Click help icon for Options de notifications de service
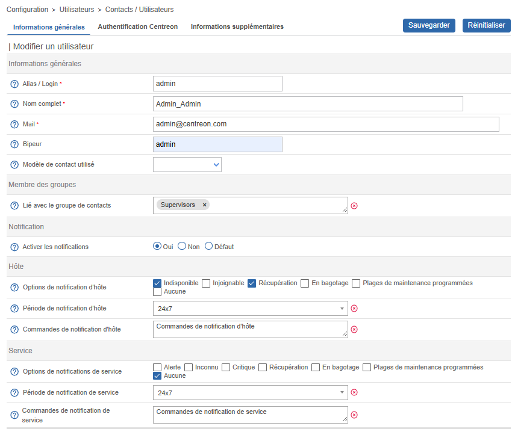The width and height of the screenshot is (512, 429). [14, 372]
